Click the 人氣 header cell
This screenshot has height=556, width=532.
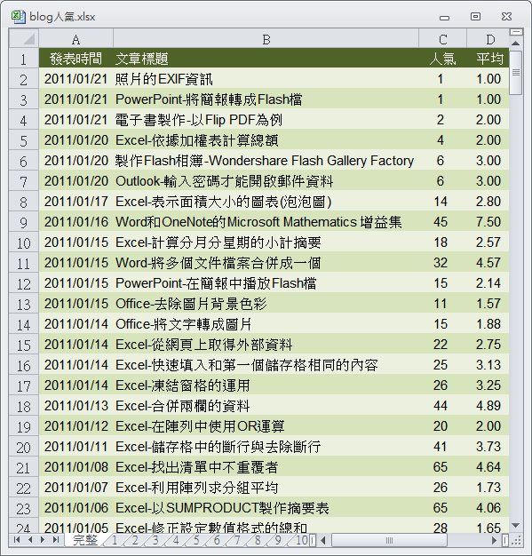coord(442,58)
